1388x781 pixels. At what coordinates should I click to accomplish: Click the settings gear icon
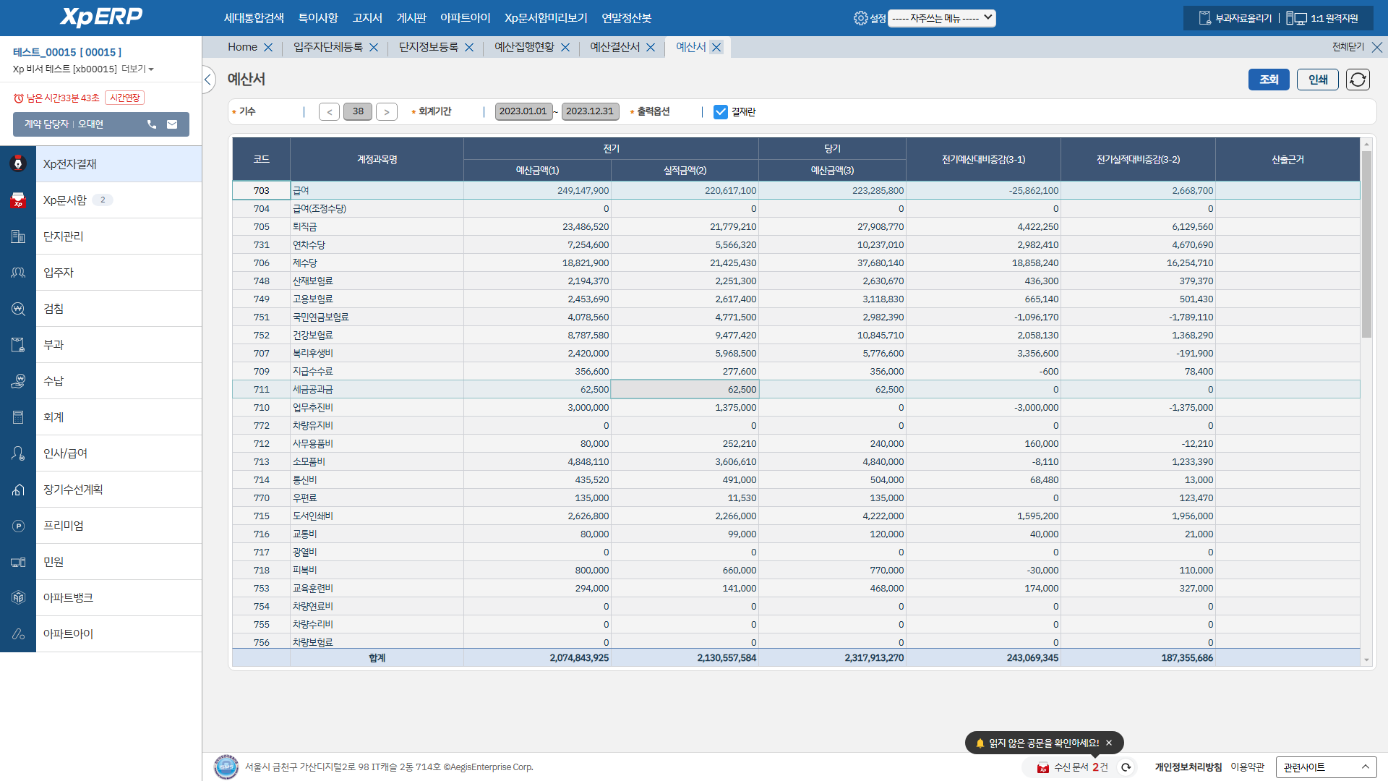[x=860, y=18]
